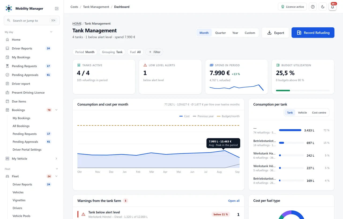Screen dimensions: 343x219
Task: Select the Month period toggle
Action: click(204, 33)
